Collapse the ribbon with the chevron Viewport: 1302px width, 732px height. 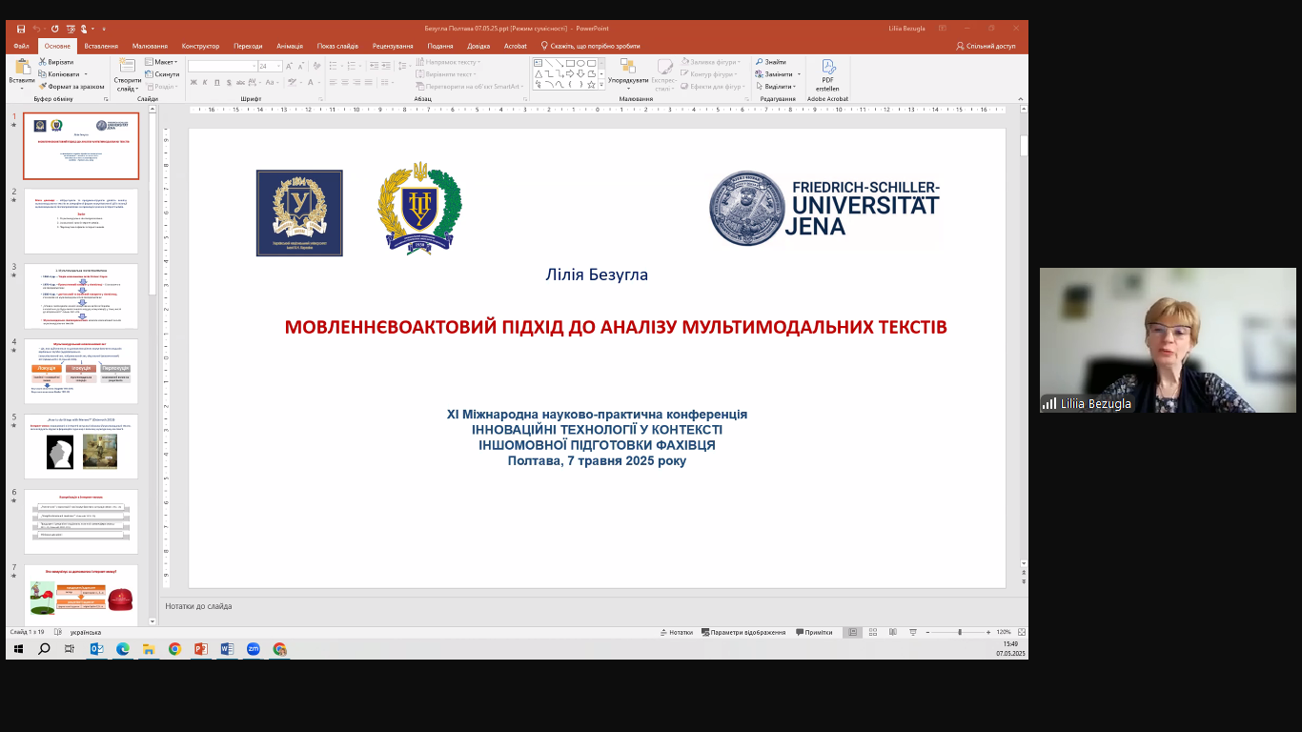point(1022,98)
